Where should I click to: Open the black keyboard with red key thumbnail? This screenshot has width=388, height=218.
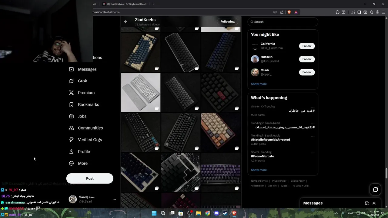point(221,92)
